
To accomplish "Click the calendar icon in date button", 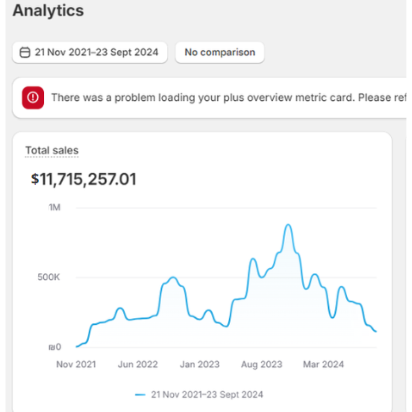I will (x=25, y=53).
